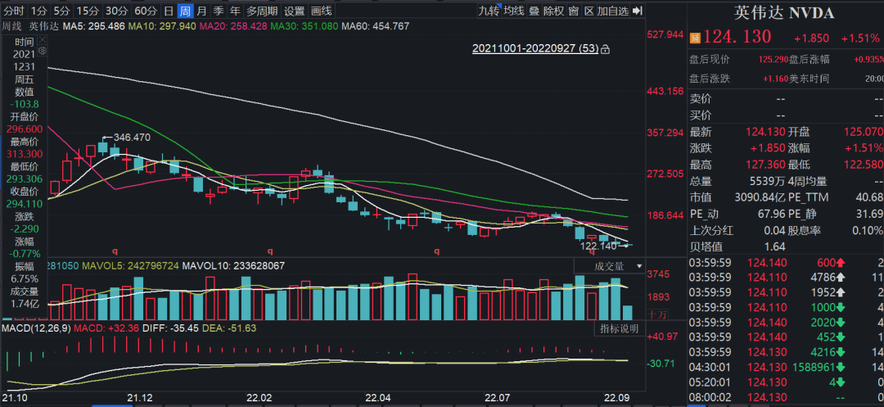The height and width of the screenshot is (407, 884).
Task: Click the collapse side panel arrow icon
Action: (x=637, y=11)
